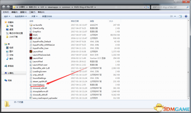Click the refresh button beside address bar
The height and width of the screenshot is (113, 191).
coord(148,7)
